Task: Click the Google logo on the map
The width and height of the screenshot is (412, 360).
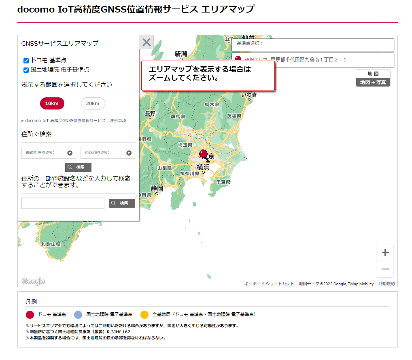Action: [33, 281]
